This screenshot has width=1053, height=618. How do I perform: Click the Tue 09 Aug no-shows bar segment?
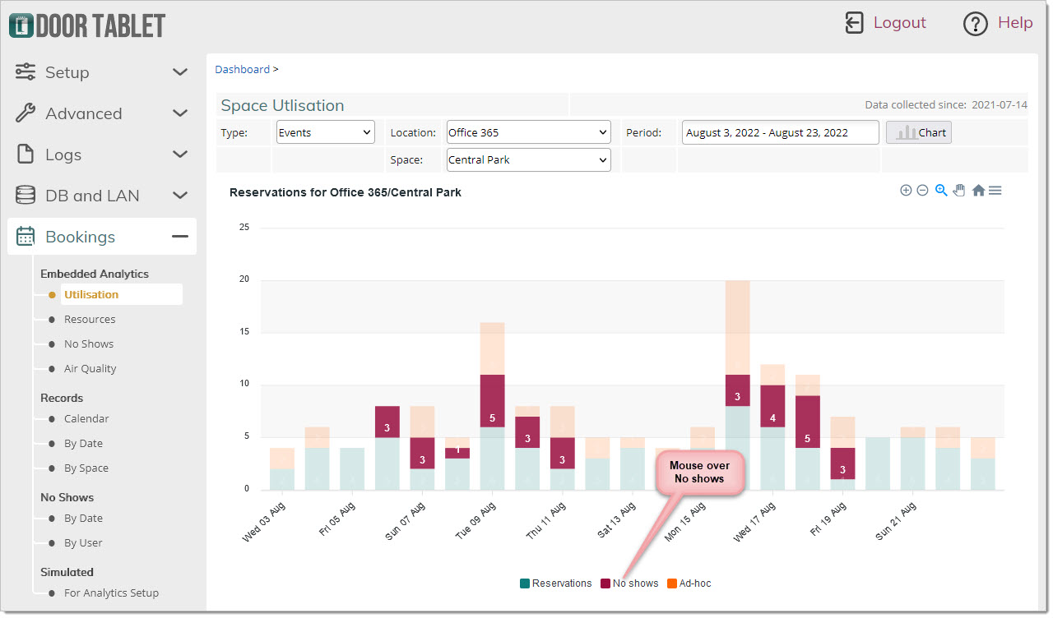click(x=492, y=401)
